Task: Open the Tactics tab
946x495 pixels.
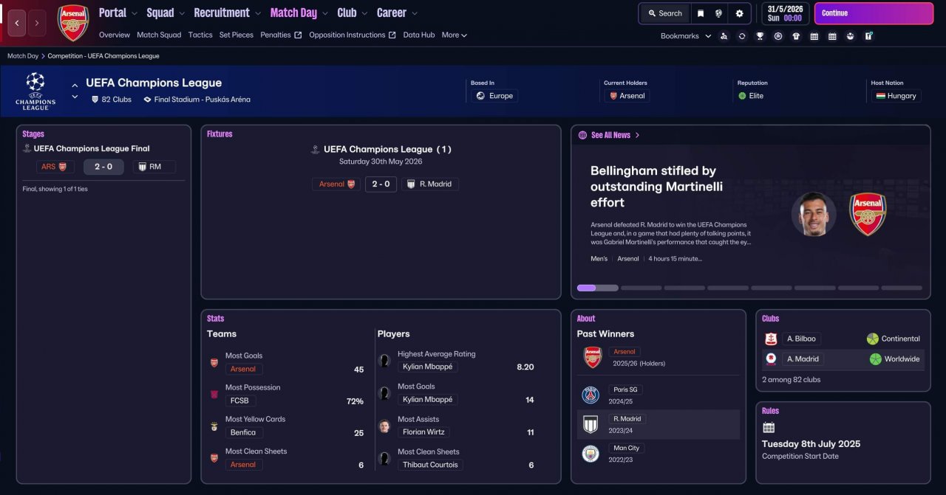Action: pos(200,35)
